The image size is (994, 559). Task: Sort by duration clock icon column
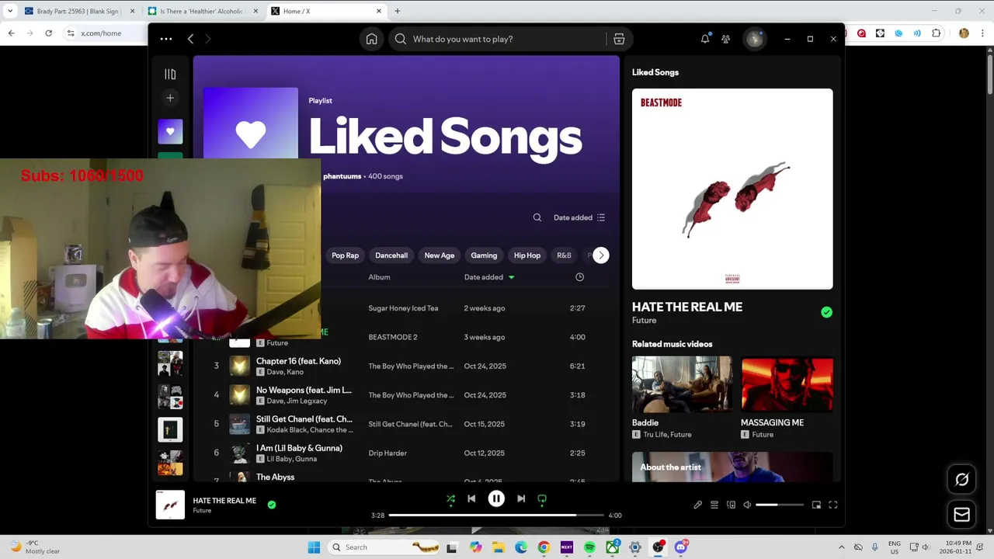coord(579,277)
